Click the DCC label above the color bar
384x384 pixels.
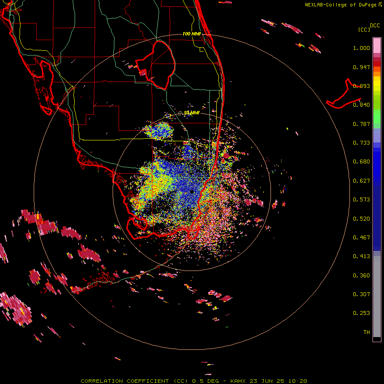tap(375, 26)
